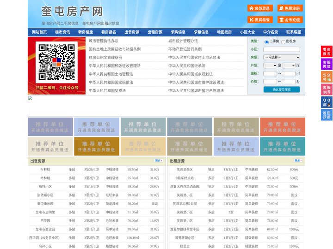Click the orange 公众号 side icon
The height and width of the screenshot is (249, 333).
[x=327, y=77]
